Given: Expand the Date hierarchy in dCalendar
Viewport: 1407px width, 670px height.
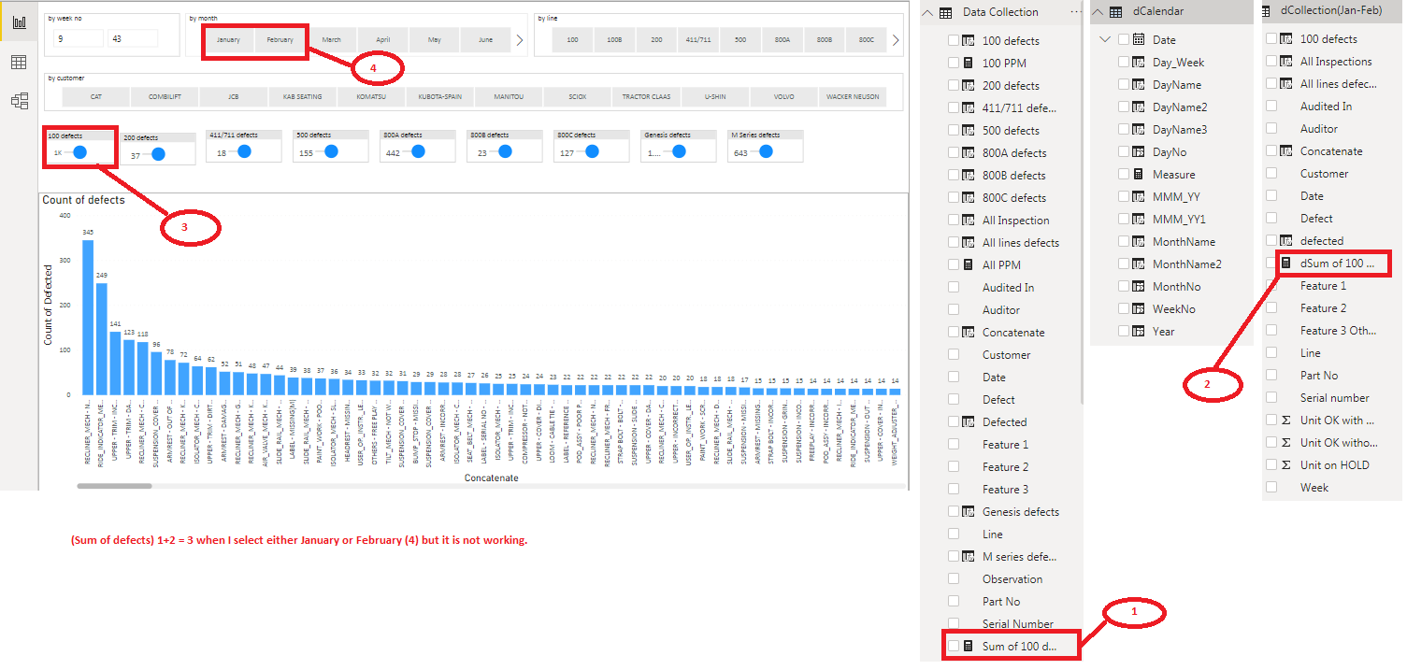Looking at the screenshot, I should (x=1105, y=39).
